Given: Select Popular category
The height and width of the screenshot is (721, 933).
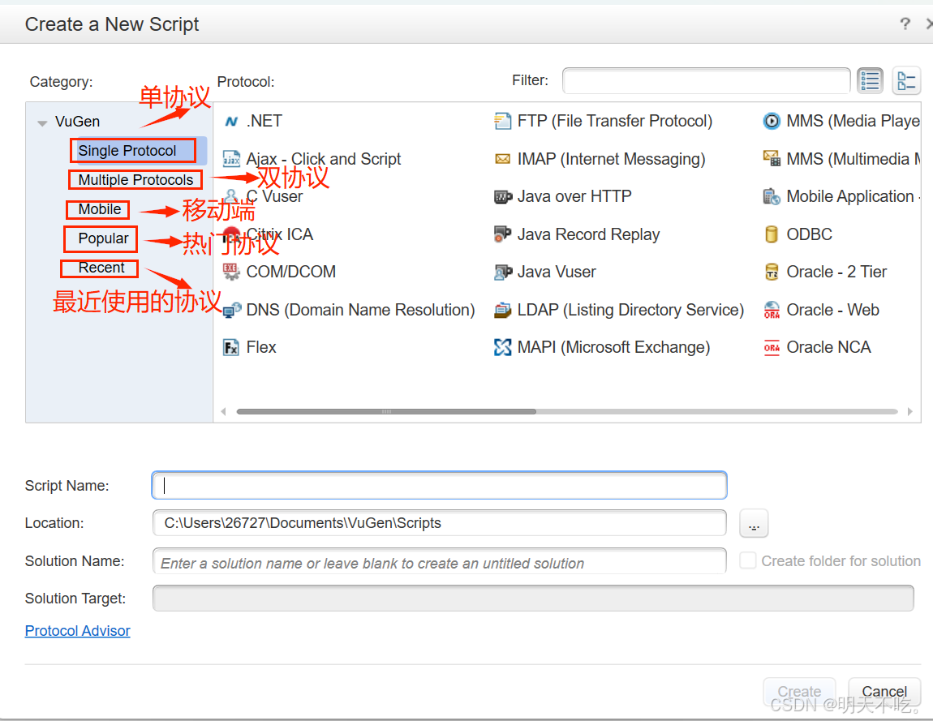Looking at the screenshot, I should 103,238.
